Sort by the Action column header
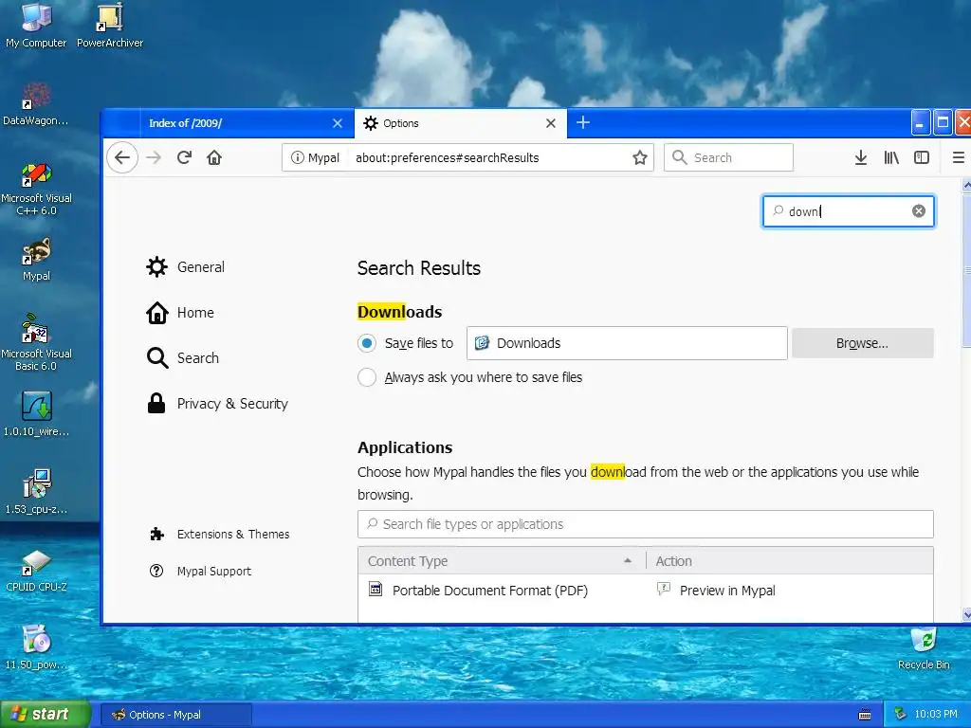 pyautogui.click(x=790, y=561)
